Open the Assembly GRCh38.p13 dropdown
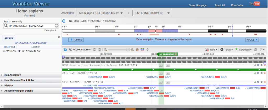The width and height of the screenshot is (268, 110). click(100, 13)
